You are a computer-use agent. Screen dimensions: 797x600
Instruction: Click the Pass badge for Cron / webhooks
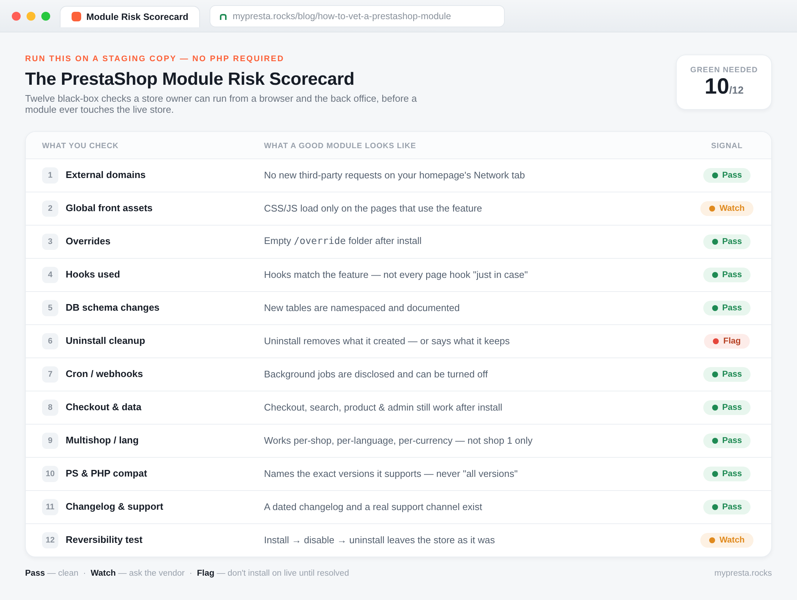(727, 374)
